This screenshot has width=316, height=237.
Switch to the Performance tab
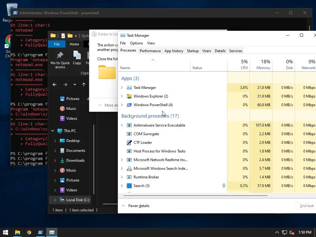tap(150, 51)
